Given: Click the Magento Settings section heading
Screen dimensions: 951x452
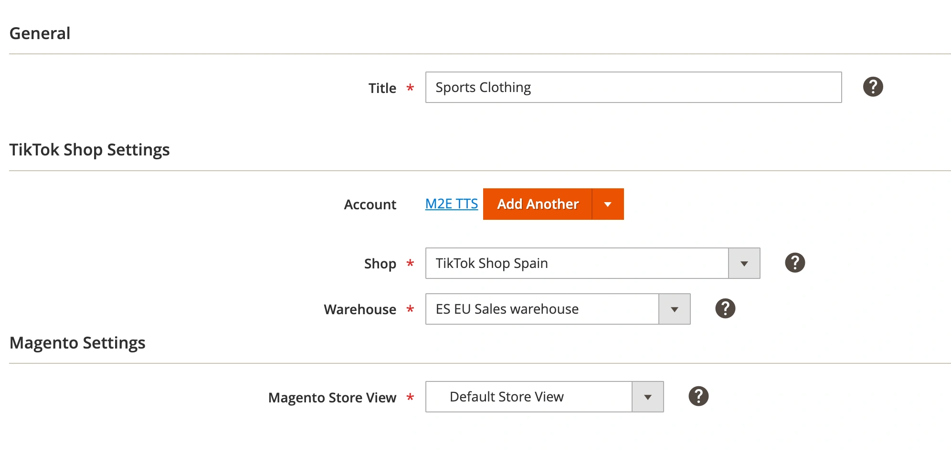Looking at the screenshot, I should (x=77, y=343).
